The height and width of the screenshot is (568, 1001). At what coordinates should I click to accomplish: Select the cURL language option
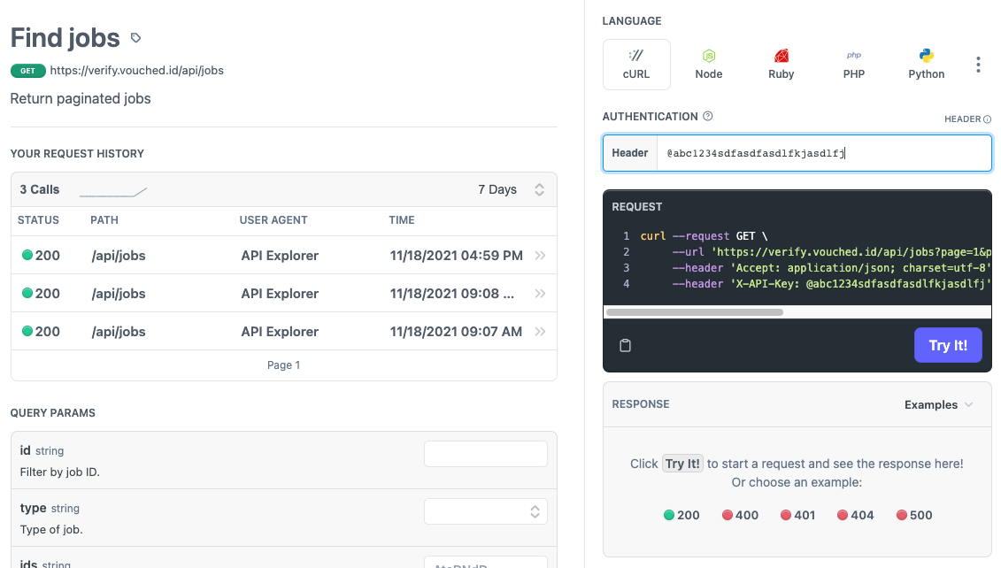pyautogui.click(x=636, y=65)
